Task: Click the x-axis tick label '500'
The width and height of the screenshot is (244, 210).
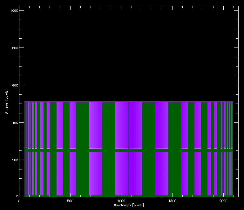Action: tap(70, 201)
